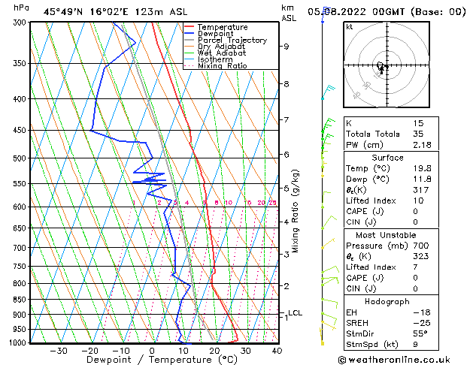Click the 0 temperature axis tick label
The image size is (473, 365).
coord(152,351)
